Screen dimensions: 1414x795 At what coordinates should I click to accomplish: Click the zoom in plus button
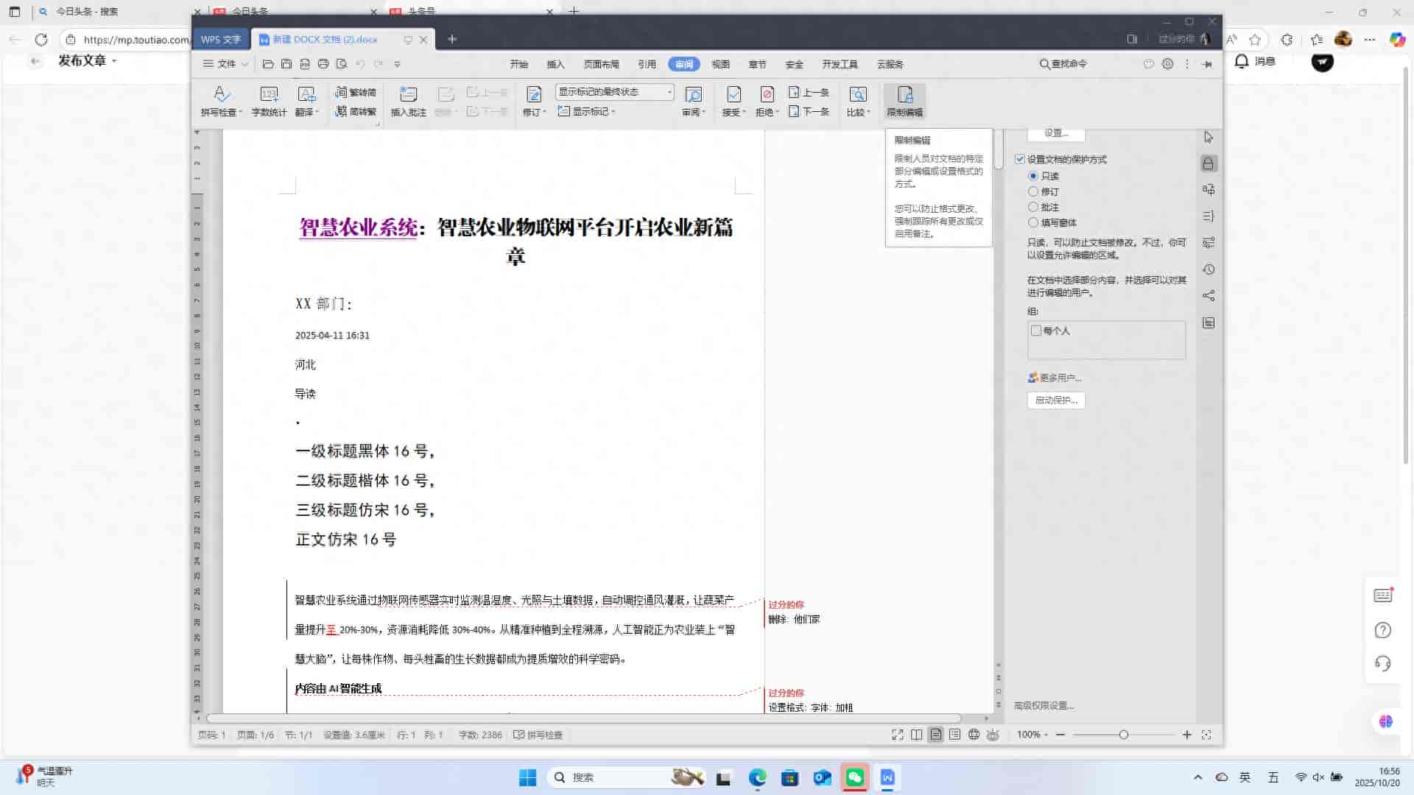pyautogui.click(x=1186, y=735)
